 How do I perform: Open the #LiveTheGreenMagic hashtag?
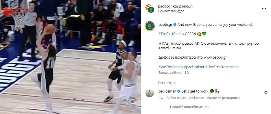[x=222, y=67]
